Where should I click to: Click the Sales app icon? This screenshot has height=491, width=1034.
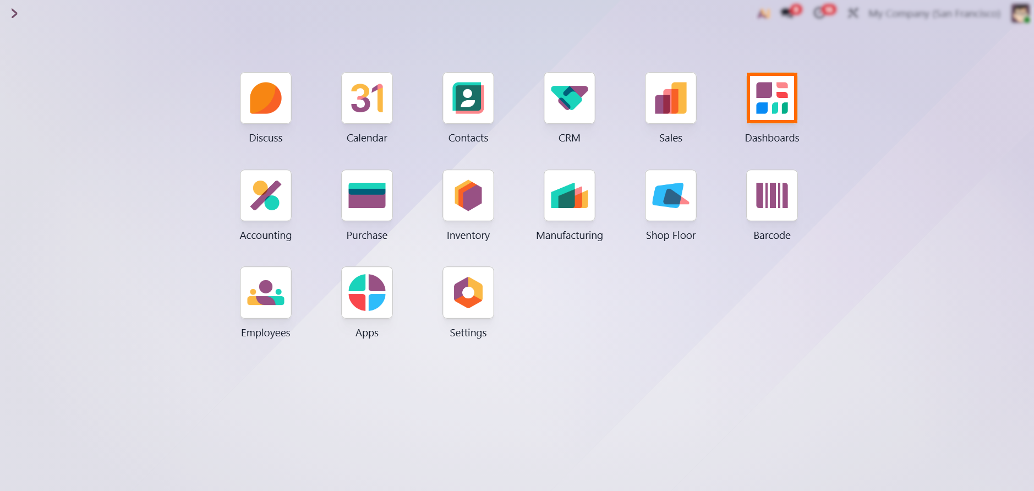tap(670, 99)
